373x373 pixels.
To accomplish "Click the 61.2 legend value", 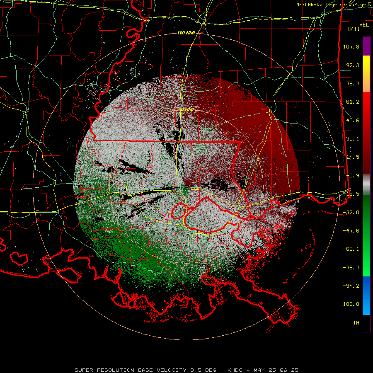I will [353, 102].
